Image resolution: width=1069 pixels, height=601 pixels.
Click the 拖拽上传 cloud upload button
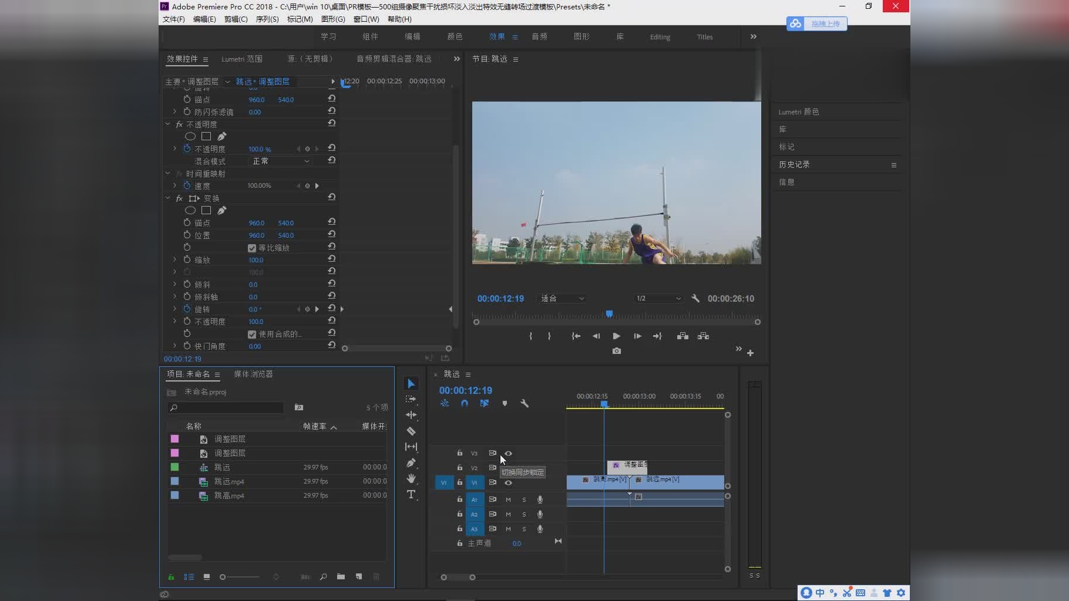click(x=817, y=23)
